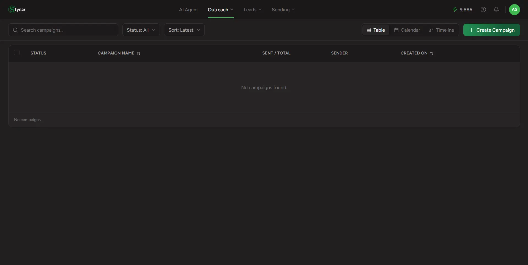Screen dimensions: 528x265
Task: Click the SENT / TOTAL column header
Action: coord(276,53)
